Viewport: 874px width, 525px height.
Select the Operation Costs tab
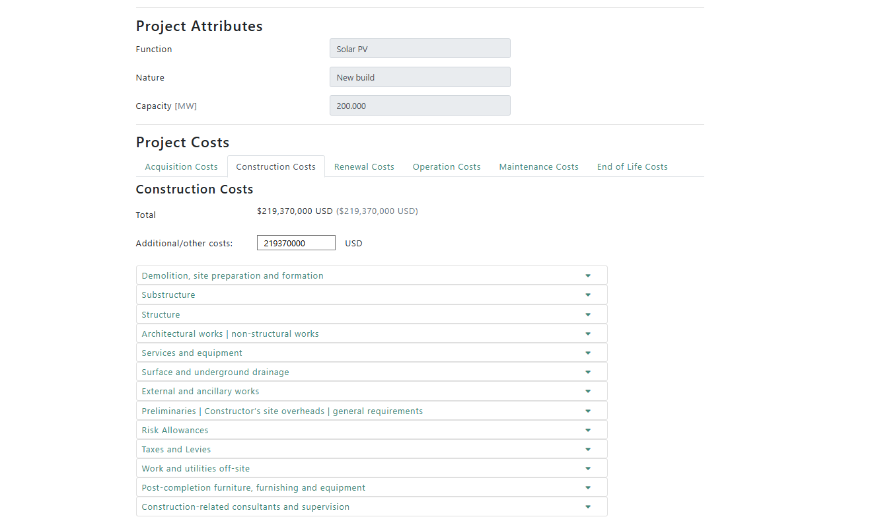click(x=447, y=167)
